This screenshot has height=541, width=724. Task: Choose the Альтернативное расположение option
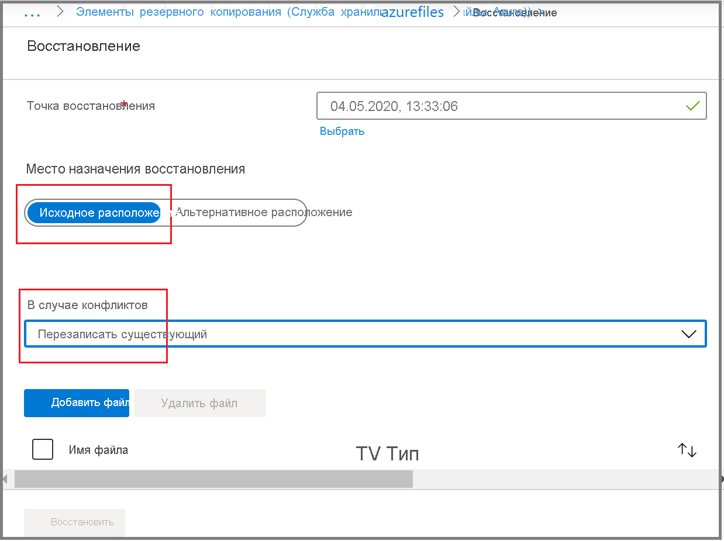click(264, 212)
